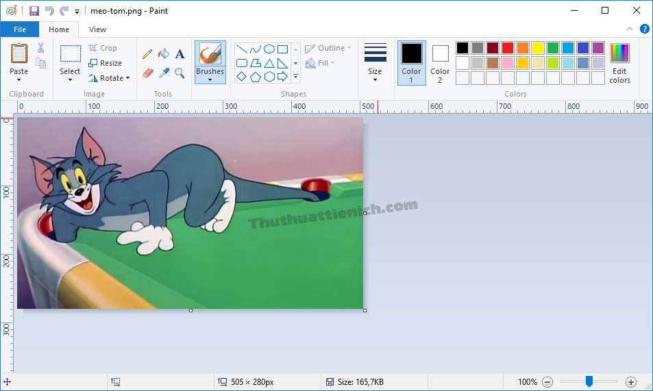Click the Crop button

(x=103, y=48)
